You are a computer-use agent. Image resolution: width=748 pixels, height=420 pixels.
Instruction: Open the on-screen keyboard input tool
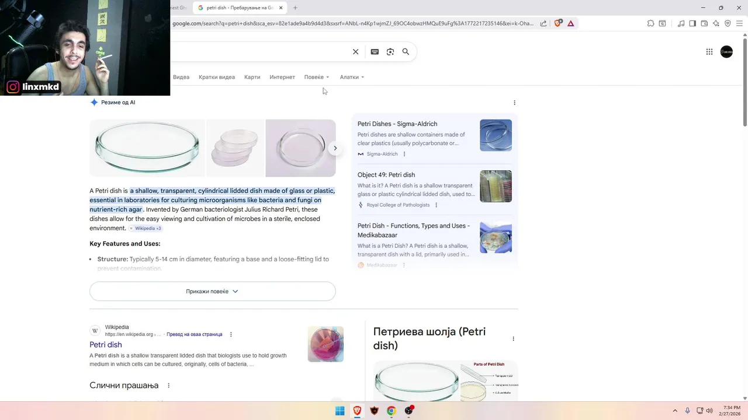(375, 52)
